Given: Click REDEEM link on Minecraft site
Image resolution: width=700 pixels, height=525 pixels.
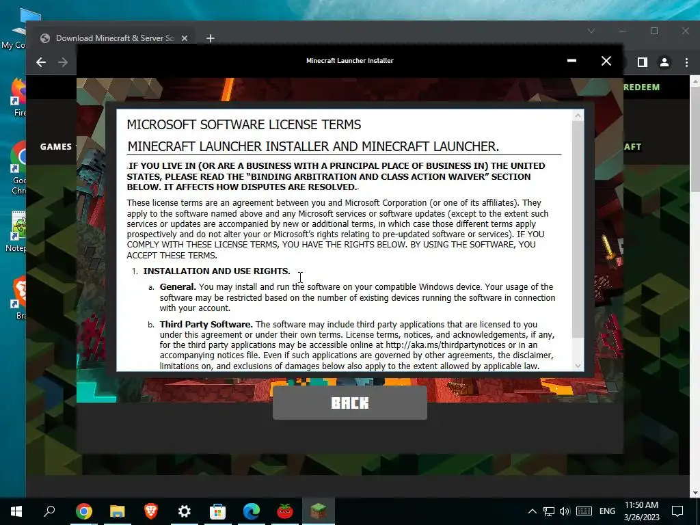Looking at the screenshot, I should 641,87.
